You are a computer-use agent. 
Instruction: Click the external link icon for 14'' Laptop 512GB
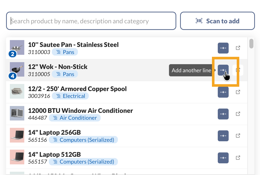[238, 157]
